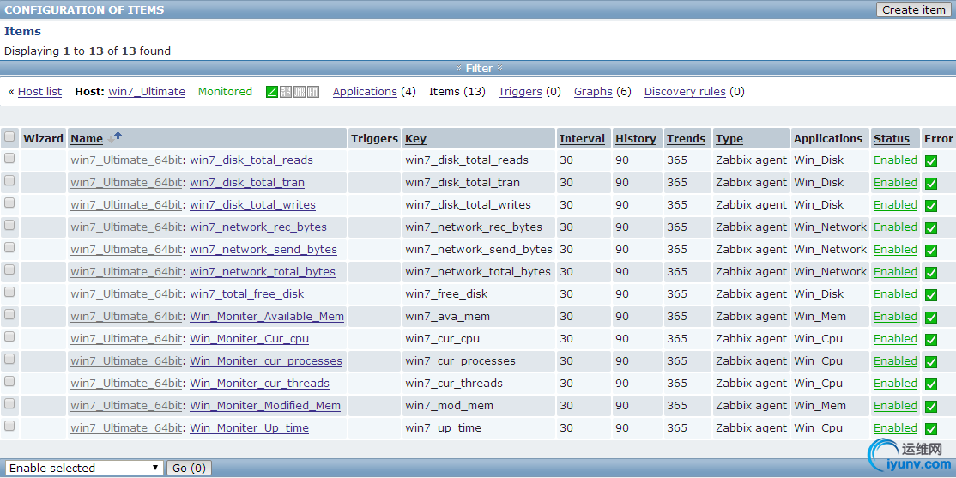Click the Name column sort arrow icon
956x478 pixels.
pos(115,138)
